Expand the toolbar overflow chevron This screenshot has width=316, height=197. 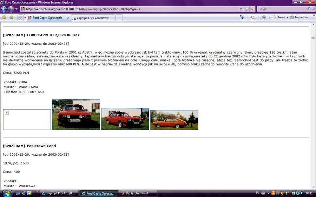tap(314, 15)
